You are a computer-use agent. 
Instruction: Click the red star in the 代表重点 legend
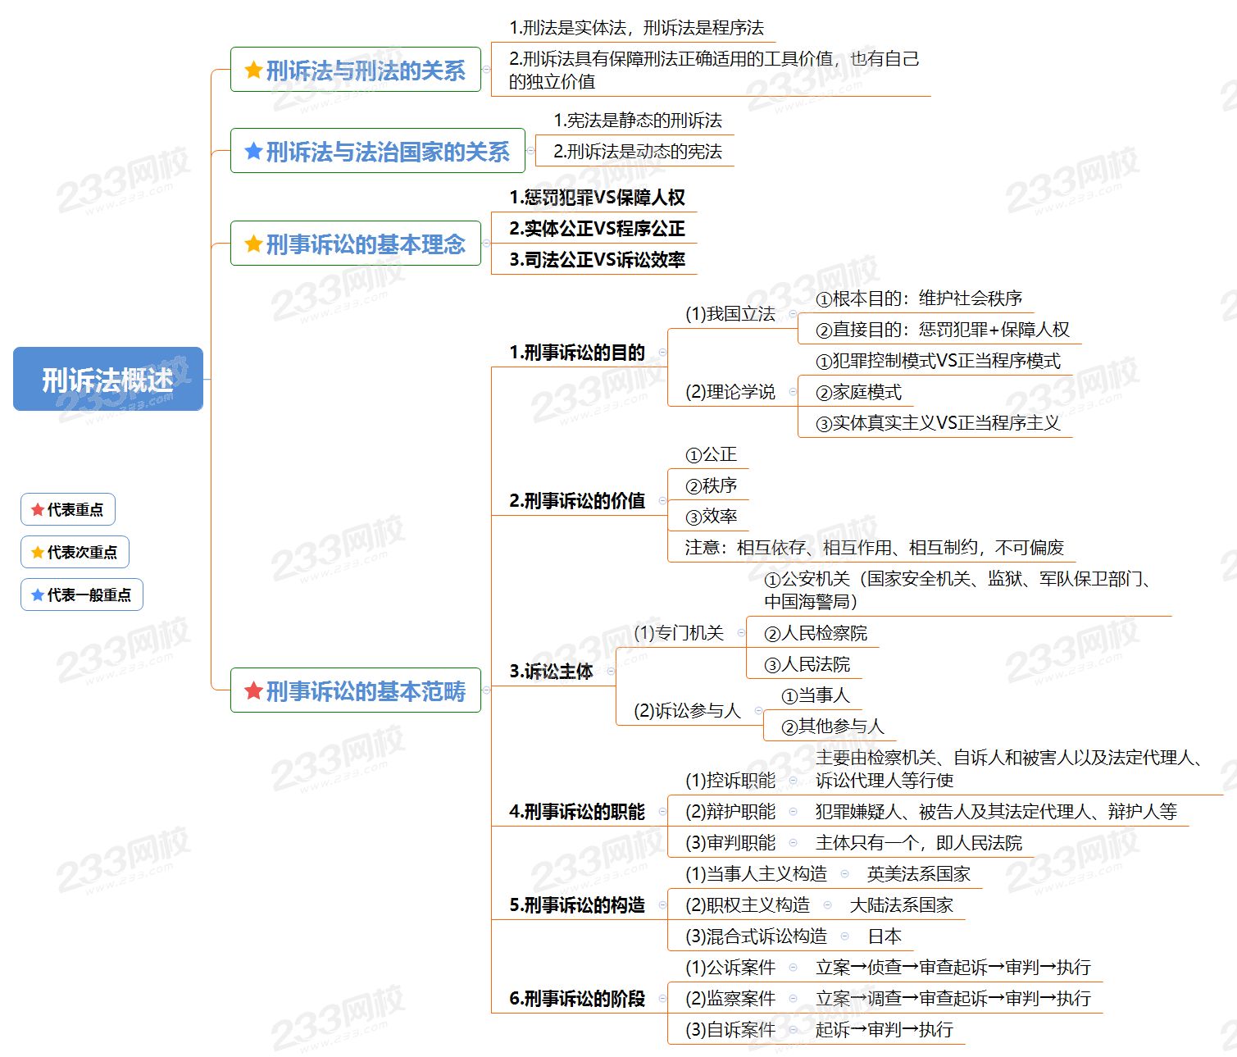[x=37, y=510]
